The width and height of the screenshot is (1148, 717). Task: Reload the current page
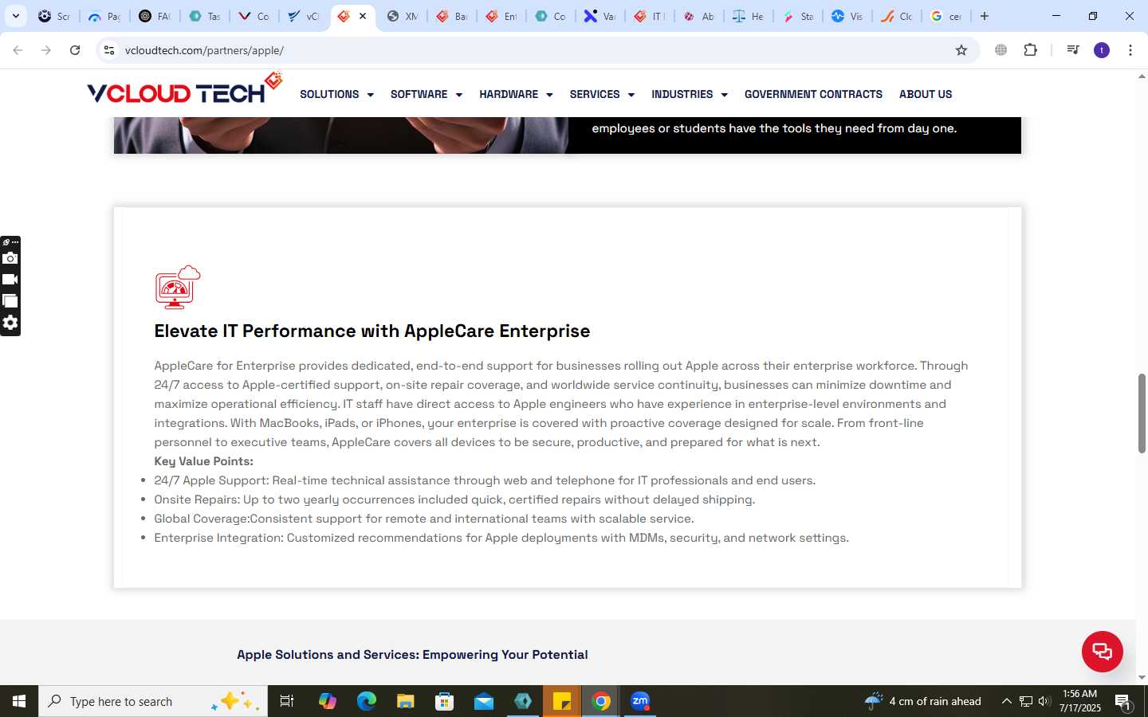[75, 50]
